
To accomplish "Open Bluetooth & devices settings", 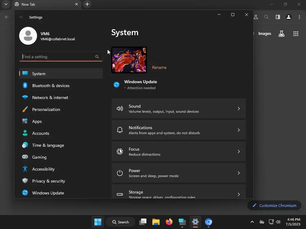I will [x=61, y=86].
